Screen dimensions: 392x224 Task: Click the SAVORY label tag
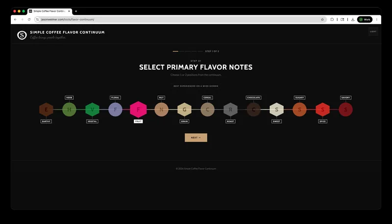tap(346, 97)
